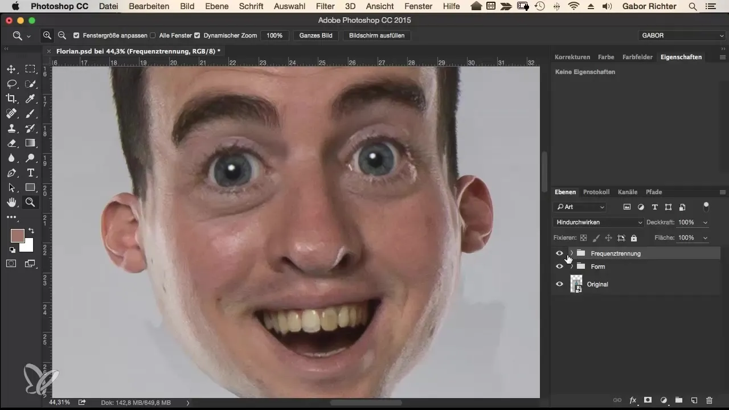This screenshot has height=410, width=729.
Task: Switch to the Korrekturen tab
Action: (572, 58)
